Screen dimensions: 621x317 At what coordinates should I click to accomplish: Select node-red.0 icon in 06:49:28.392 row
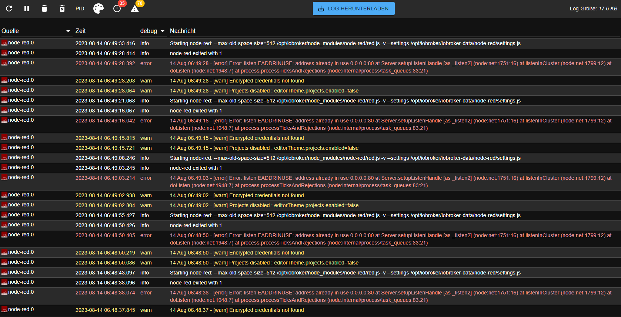pyautogui.click(x=4, y=63)
